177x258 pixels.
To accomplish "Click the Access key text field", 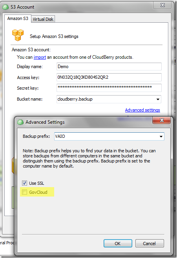I will [109, 78].
